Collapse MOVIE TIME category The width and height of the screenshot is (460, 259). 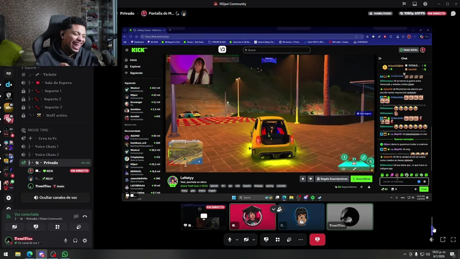38,130
